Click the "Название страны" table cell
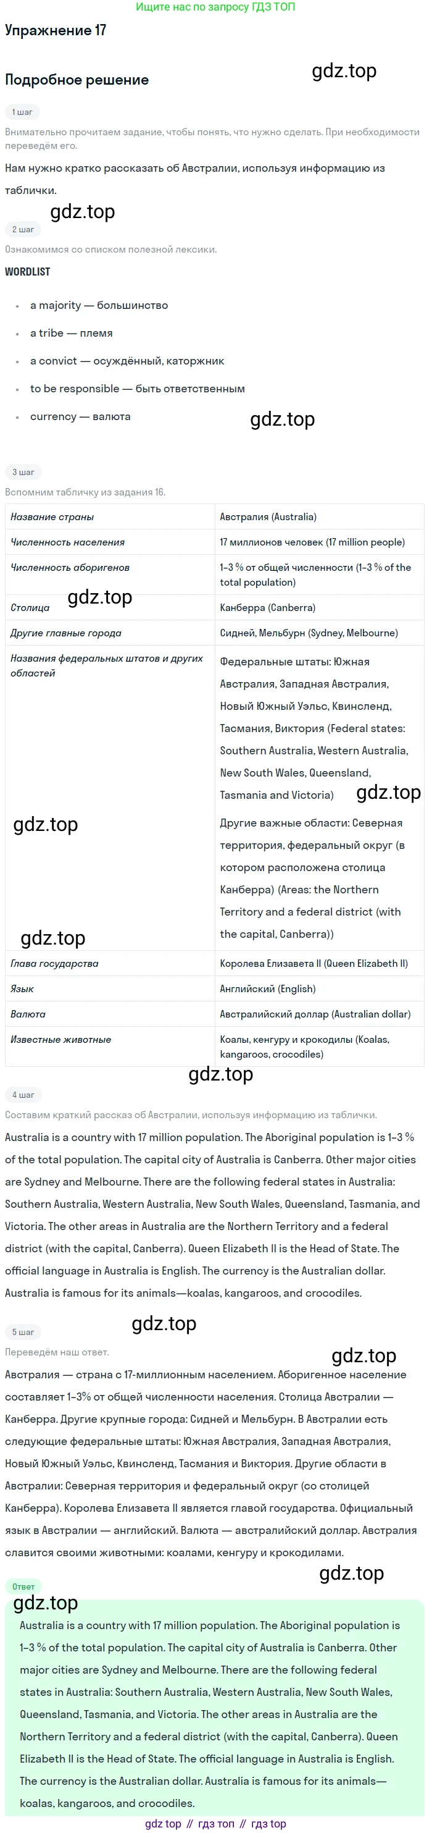Image resolution: width=432 pixels, height=1833 pixels. click(52, 517)
